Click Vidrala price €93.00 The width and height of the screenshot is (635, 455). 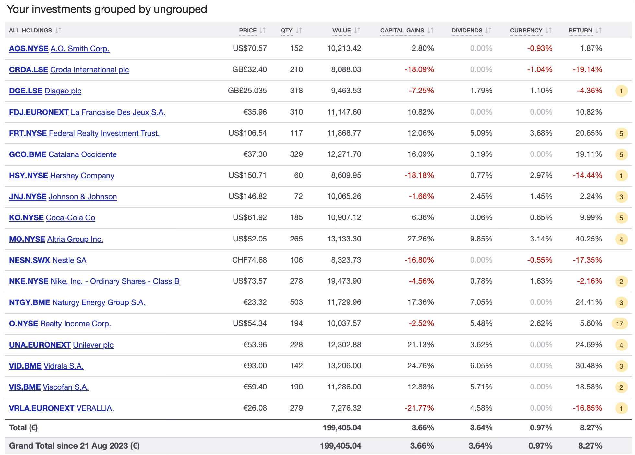click(x=255, y=366)
